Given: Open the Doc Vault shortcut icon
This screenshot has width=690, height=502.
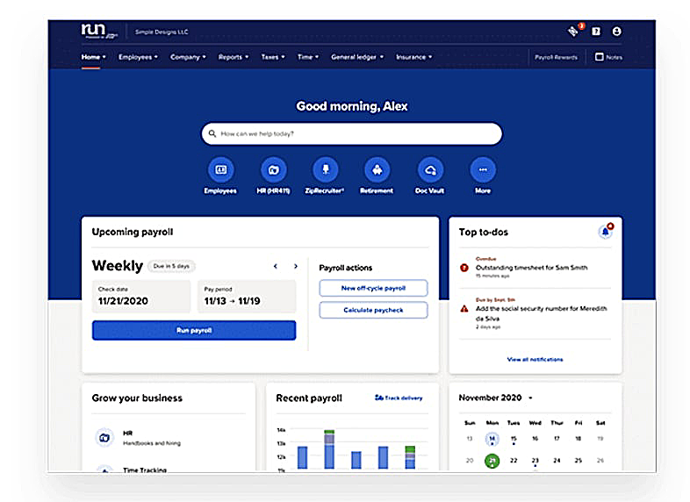Looking at the screenshot, I should (x=430, y=170).
